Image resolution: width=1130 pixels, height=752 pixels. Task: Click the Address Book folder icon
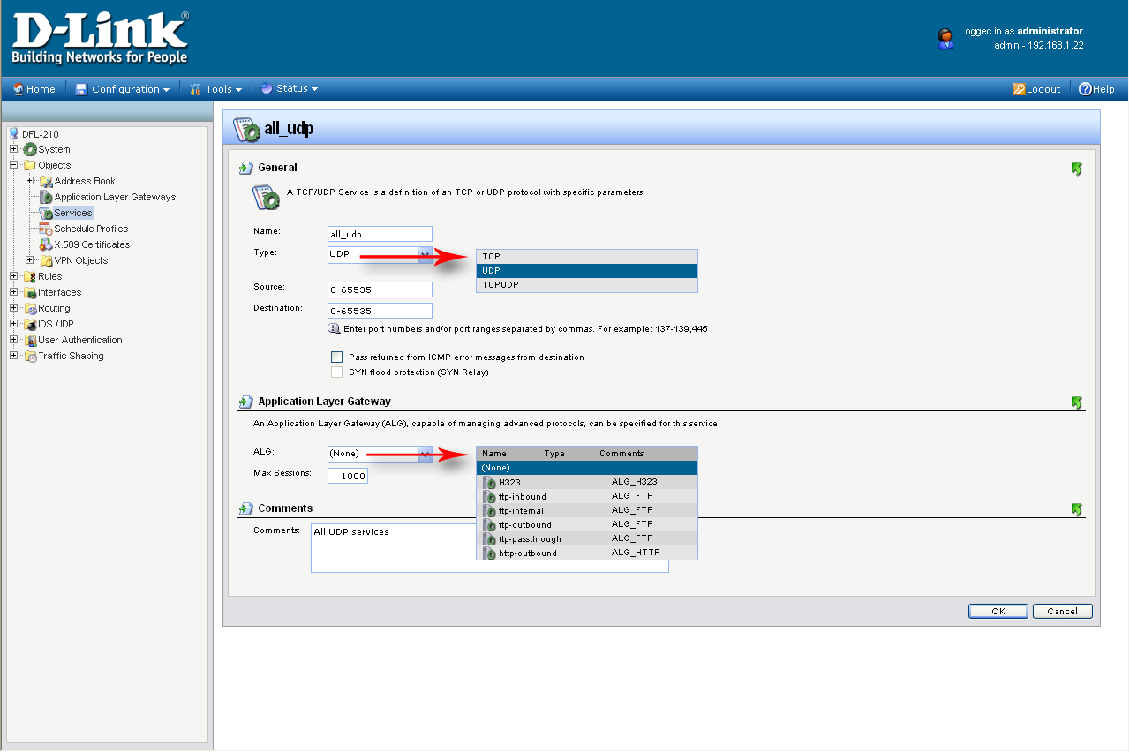point(46,181)
